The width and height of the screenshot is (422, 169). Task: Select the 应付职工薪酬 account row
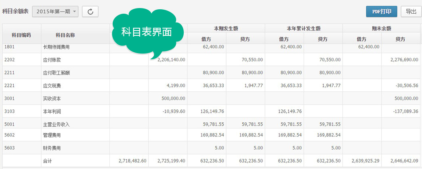click(211, 72)
